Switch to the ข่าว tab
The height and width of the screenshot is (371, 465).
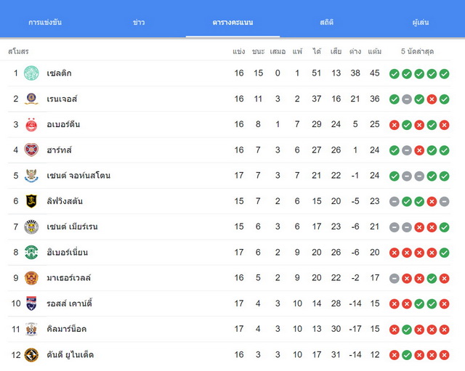(139, 23)
